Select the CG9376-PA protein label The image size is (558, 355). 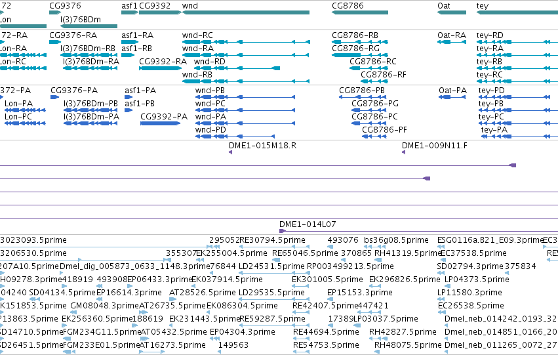click(74, 91)
